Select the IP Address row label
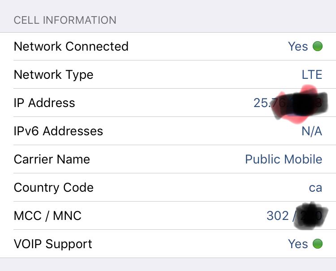 click(x=44, y=103)
